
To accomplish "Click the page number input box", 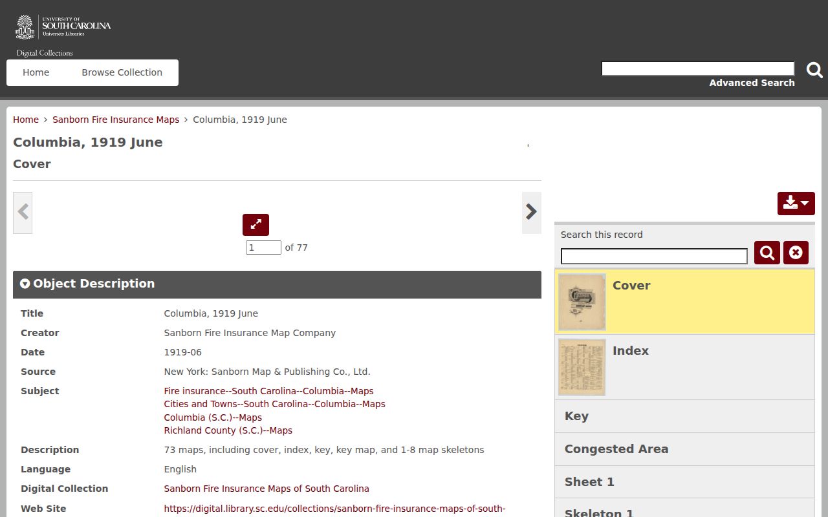I will (263, 248).
